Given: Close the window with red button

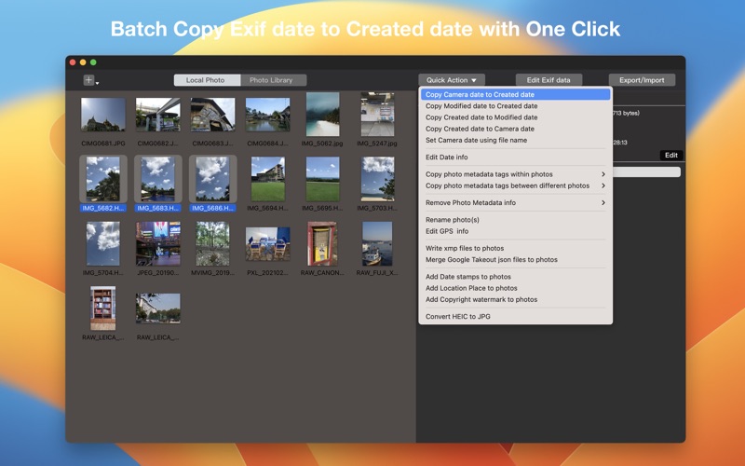Looking at the screenshot, I should point(73,62).
